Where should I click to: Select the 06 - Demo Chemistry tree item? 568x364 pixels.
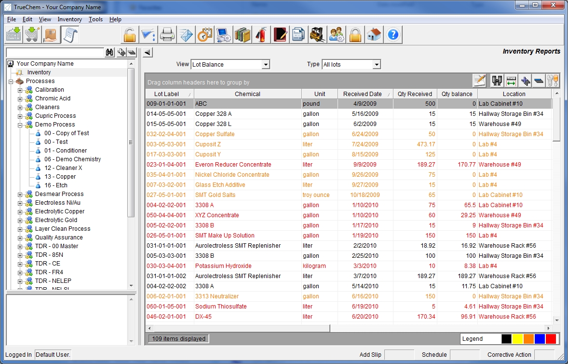coord(72,159)
